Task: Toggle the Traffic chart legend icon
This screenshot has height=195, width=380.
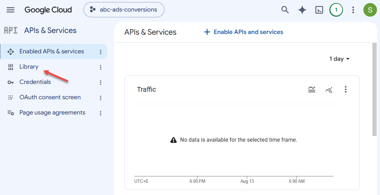Action: 312,89
